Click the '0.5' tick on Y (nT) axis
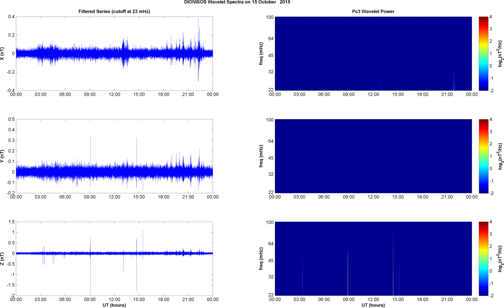504x308 pixels. pyautogui.click(x=11, y=120)
